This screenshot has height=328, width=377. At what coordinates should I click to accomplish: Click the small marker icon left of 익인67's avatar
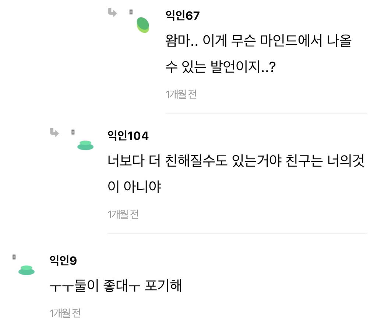pyautogui.click(x=131, y=13)
